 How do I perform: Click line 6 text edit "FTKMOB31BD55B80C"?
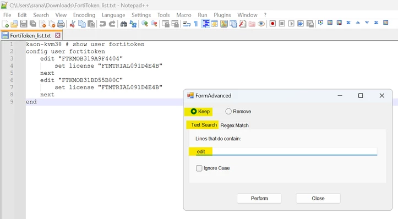pos(81,80)
